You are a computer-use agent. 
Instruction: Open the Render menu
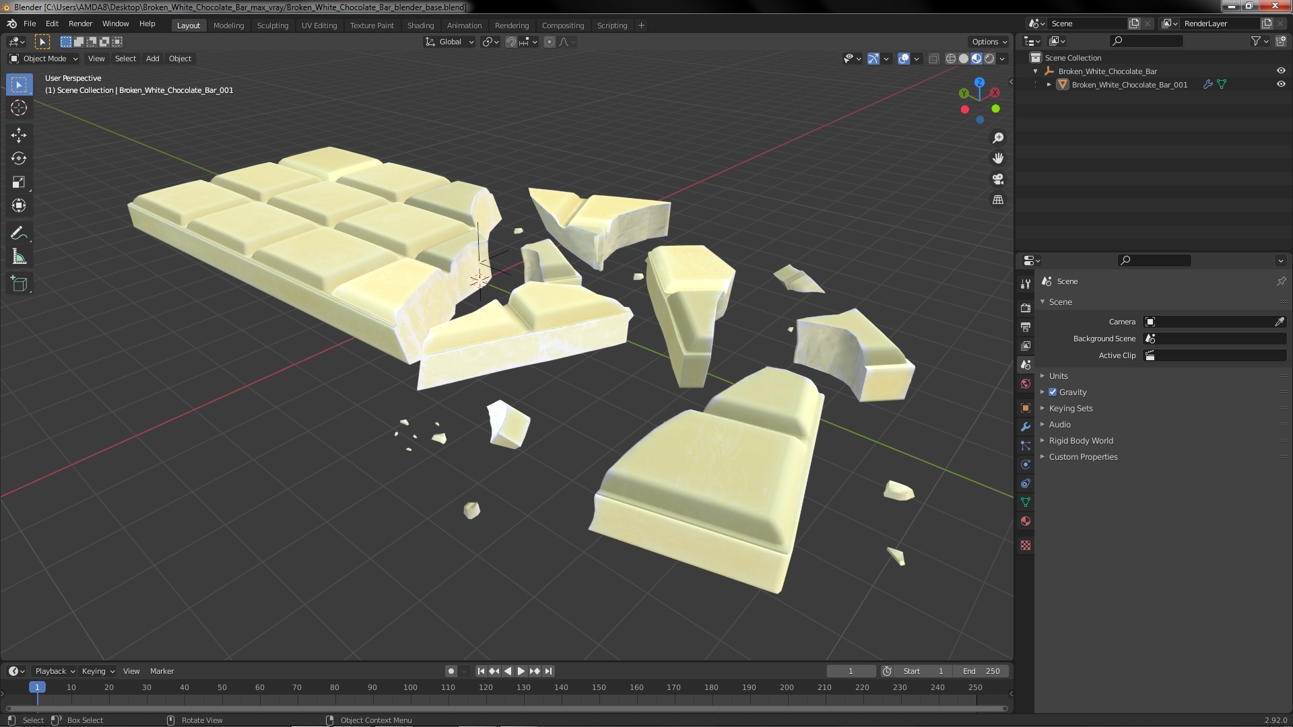[80, 24]
